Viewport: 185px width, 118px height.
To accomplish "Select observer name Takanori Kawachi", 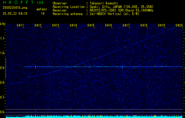I will [103, 3].
